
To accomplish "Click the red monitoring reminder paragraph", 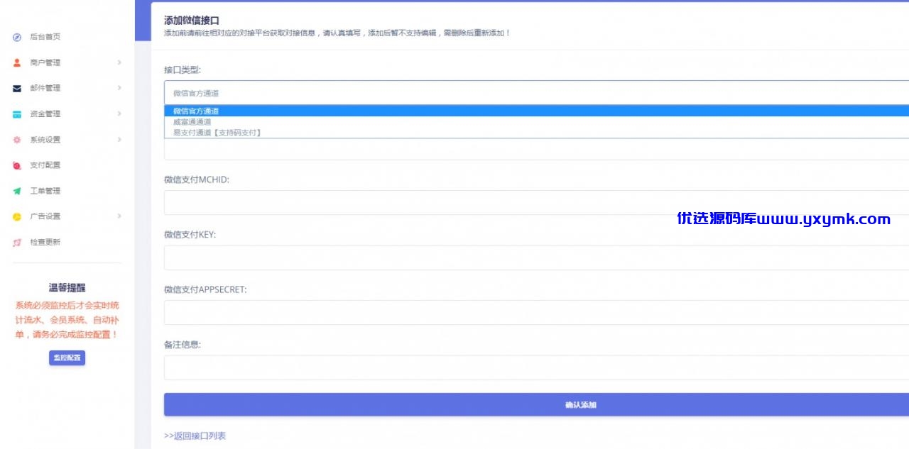I will pos(67,320).
